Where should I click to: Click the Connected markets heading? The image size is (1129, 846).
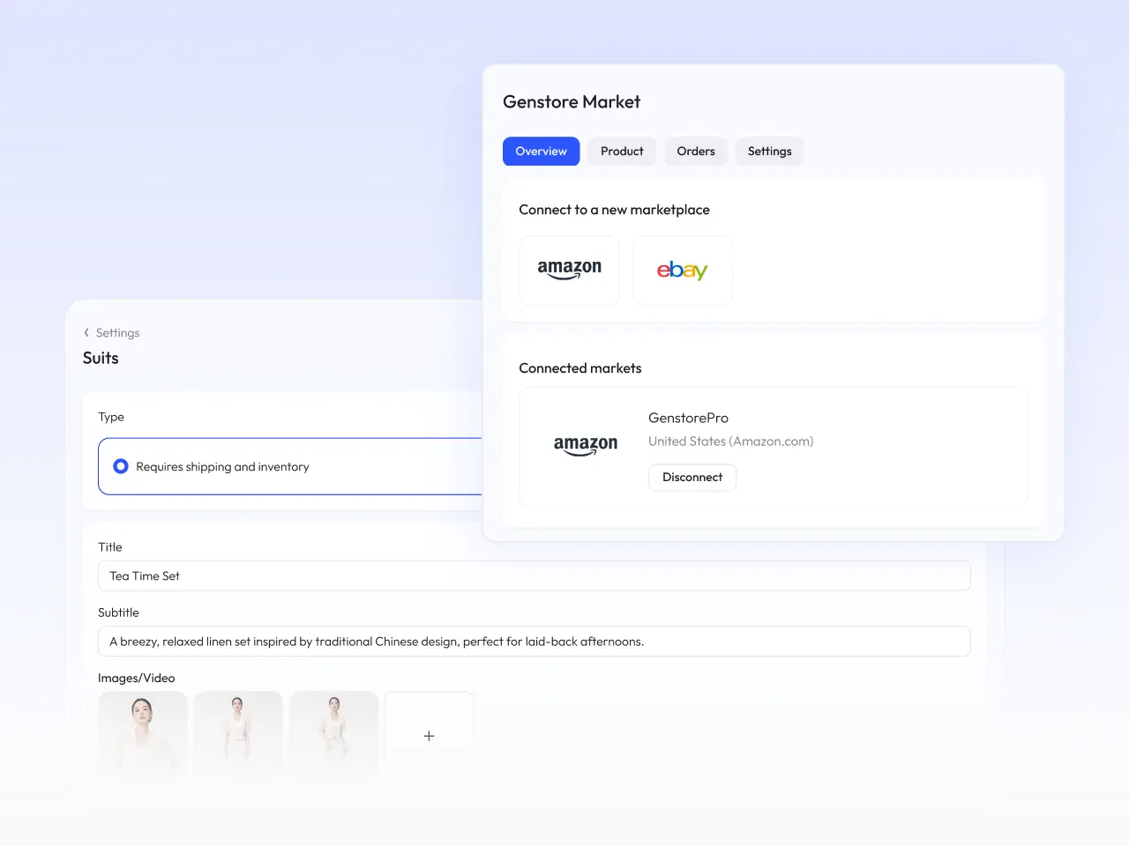579,368
